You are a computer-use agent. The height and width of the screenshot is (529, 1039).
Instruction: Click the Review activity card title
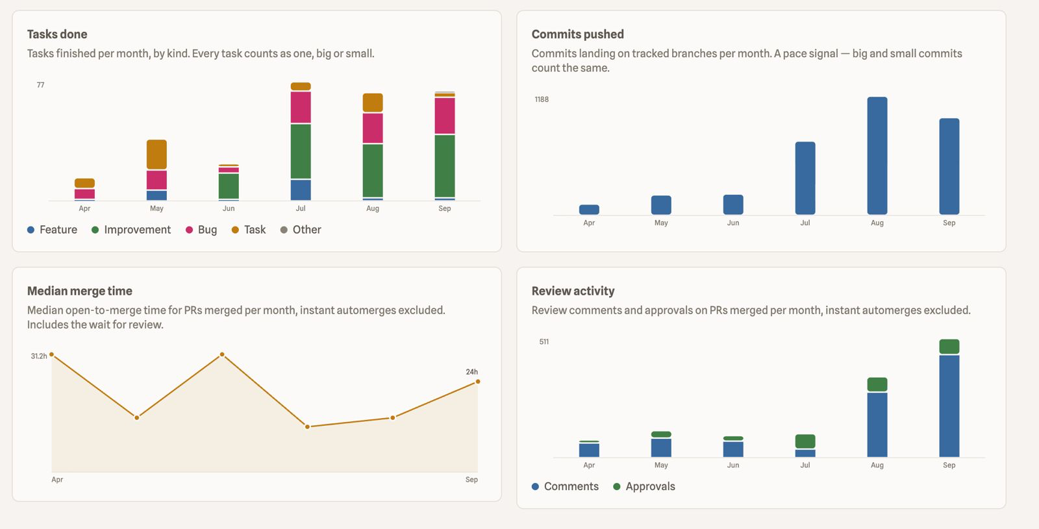pos(573,291)
